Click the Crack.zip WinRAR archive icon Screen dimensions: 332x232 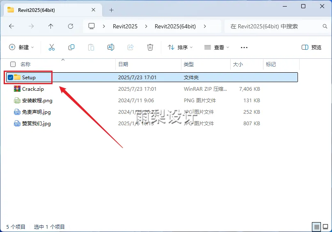[x=17, y=89]
